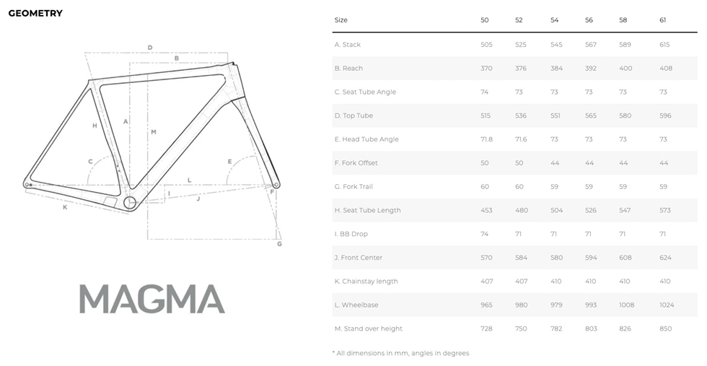Click the A. Stack row label
The width and height of the screenshot is (707, 366).
click(x=347, y=45)
